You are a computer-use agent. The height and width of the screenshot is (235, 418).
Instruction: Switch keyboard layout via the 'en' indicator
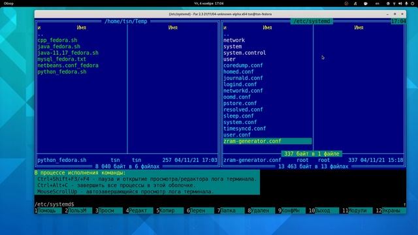click(x=377, y=3)
